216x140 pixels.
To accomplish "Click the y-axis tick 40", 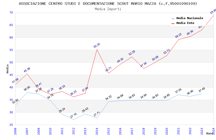I will click(11, 87).
